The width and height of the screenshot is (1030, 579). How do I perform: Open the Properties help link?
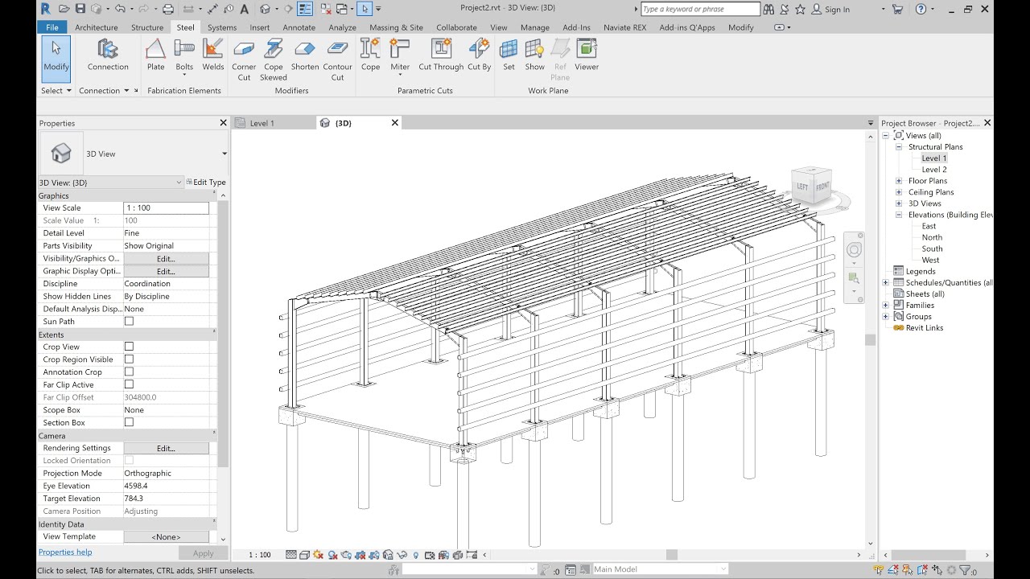(65, 552)
